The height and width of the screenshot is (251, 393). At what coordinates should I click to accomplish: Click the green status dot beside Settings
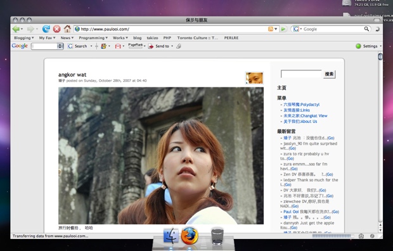358,46
